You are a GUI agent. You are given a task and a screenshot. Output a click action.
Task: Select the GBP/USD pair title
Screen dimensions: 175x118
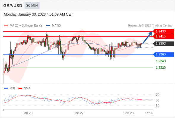pyautogui.click(x=13, y=6)
